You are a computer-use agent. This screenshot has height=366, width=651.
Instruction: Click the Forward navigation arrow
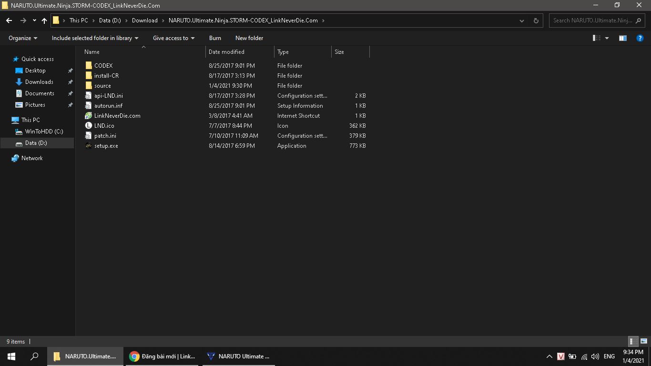[x=23, y=20]
